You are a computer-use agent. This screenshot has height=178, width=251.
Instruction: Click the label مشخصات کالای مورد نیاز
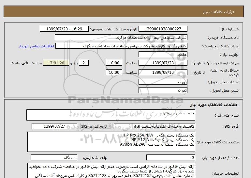click(x=217, y=142)
